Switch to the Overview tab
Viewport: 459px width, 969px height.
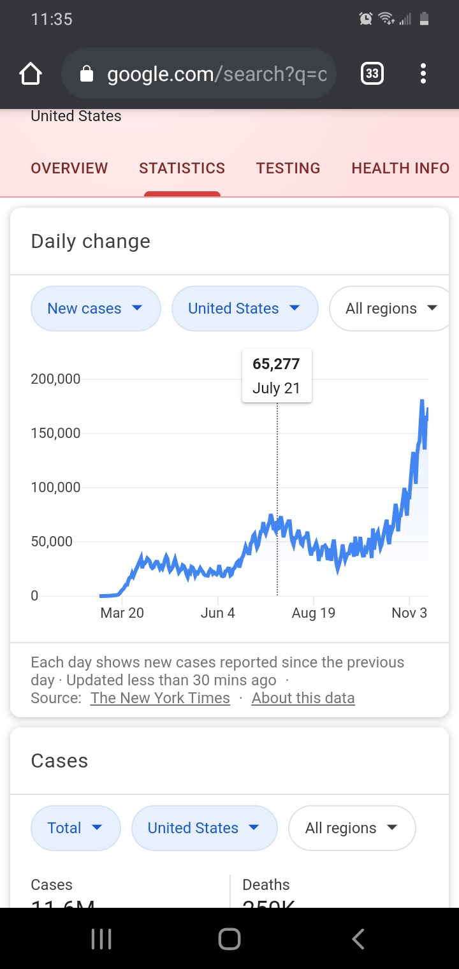(x=69, y=168)
